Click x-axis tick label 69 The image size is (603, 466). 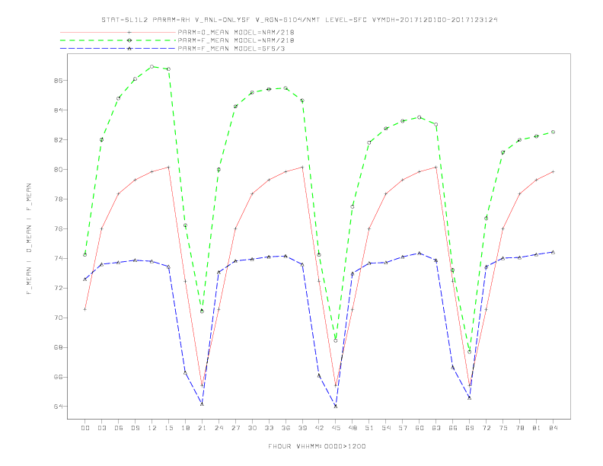pos(470,428)
